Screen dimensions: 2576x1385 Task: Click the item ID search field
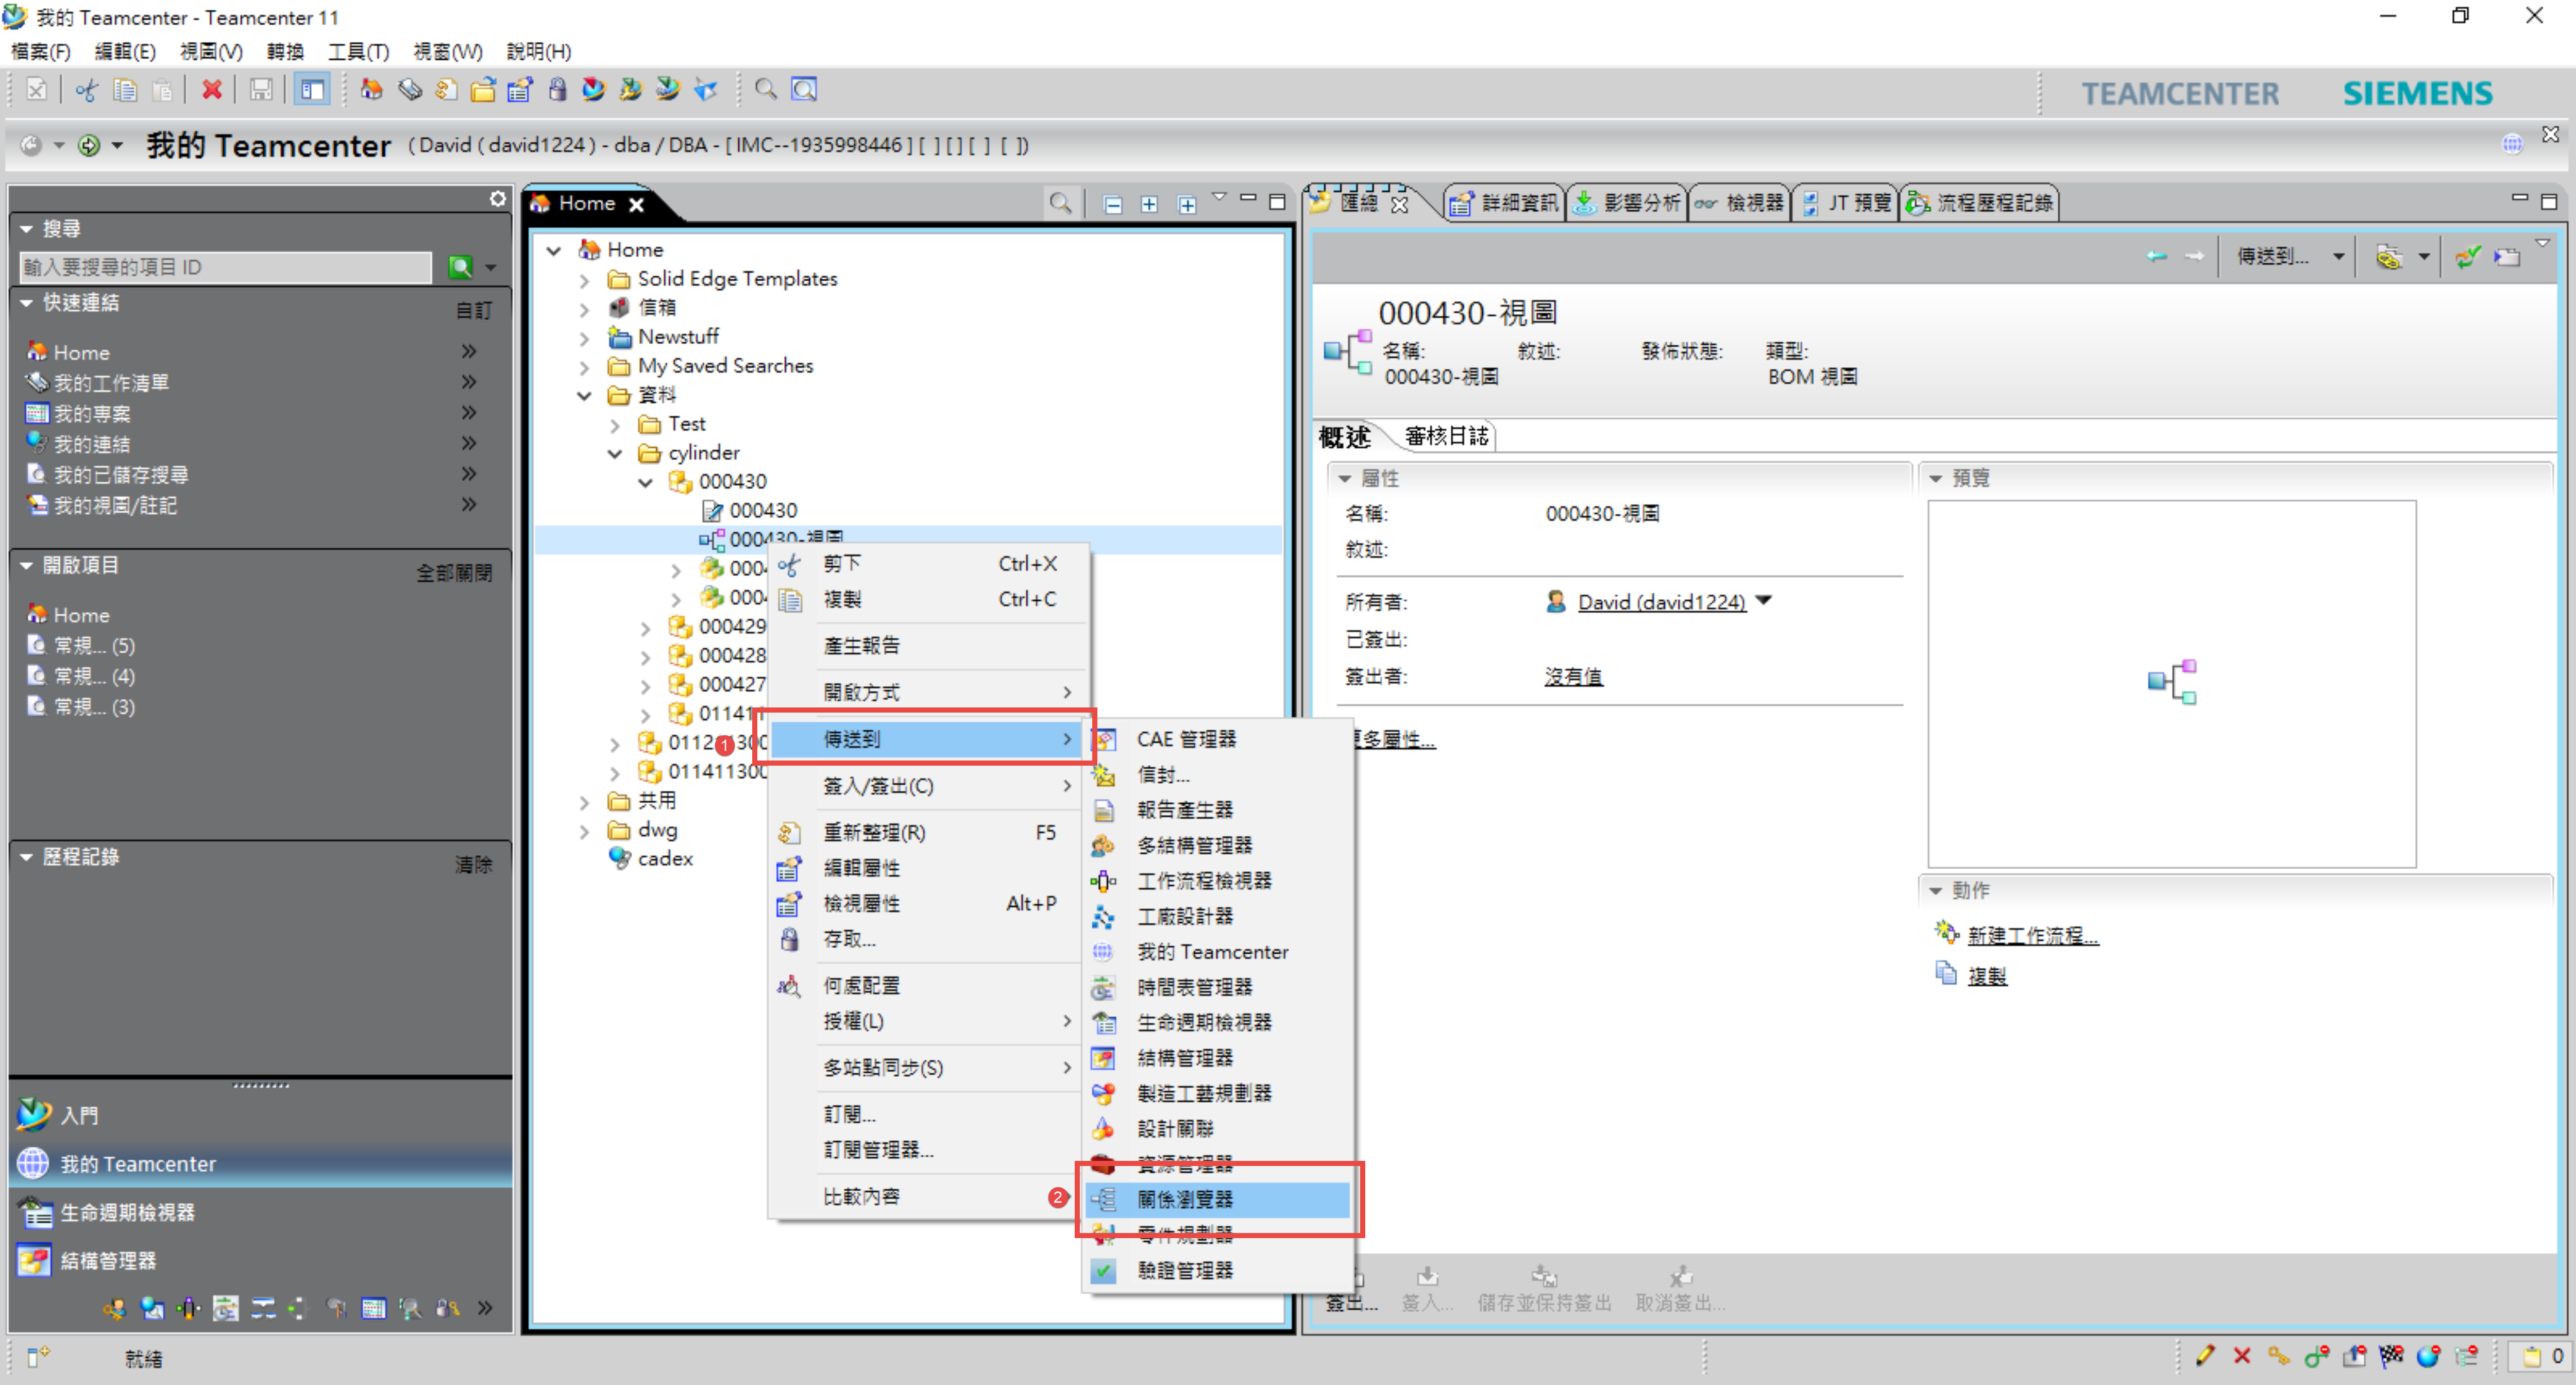click(225, 267)
